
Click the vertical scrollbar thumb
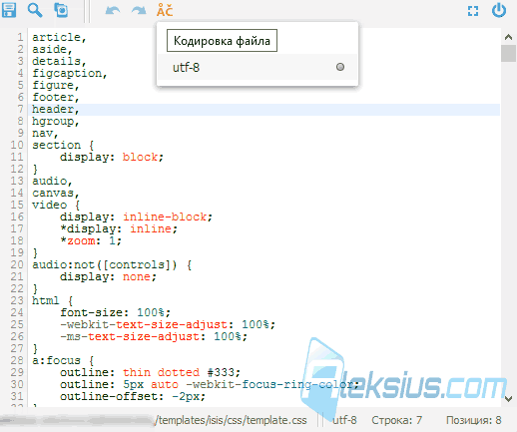click(x=508, y=53)
